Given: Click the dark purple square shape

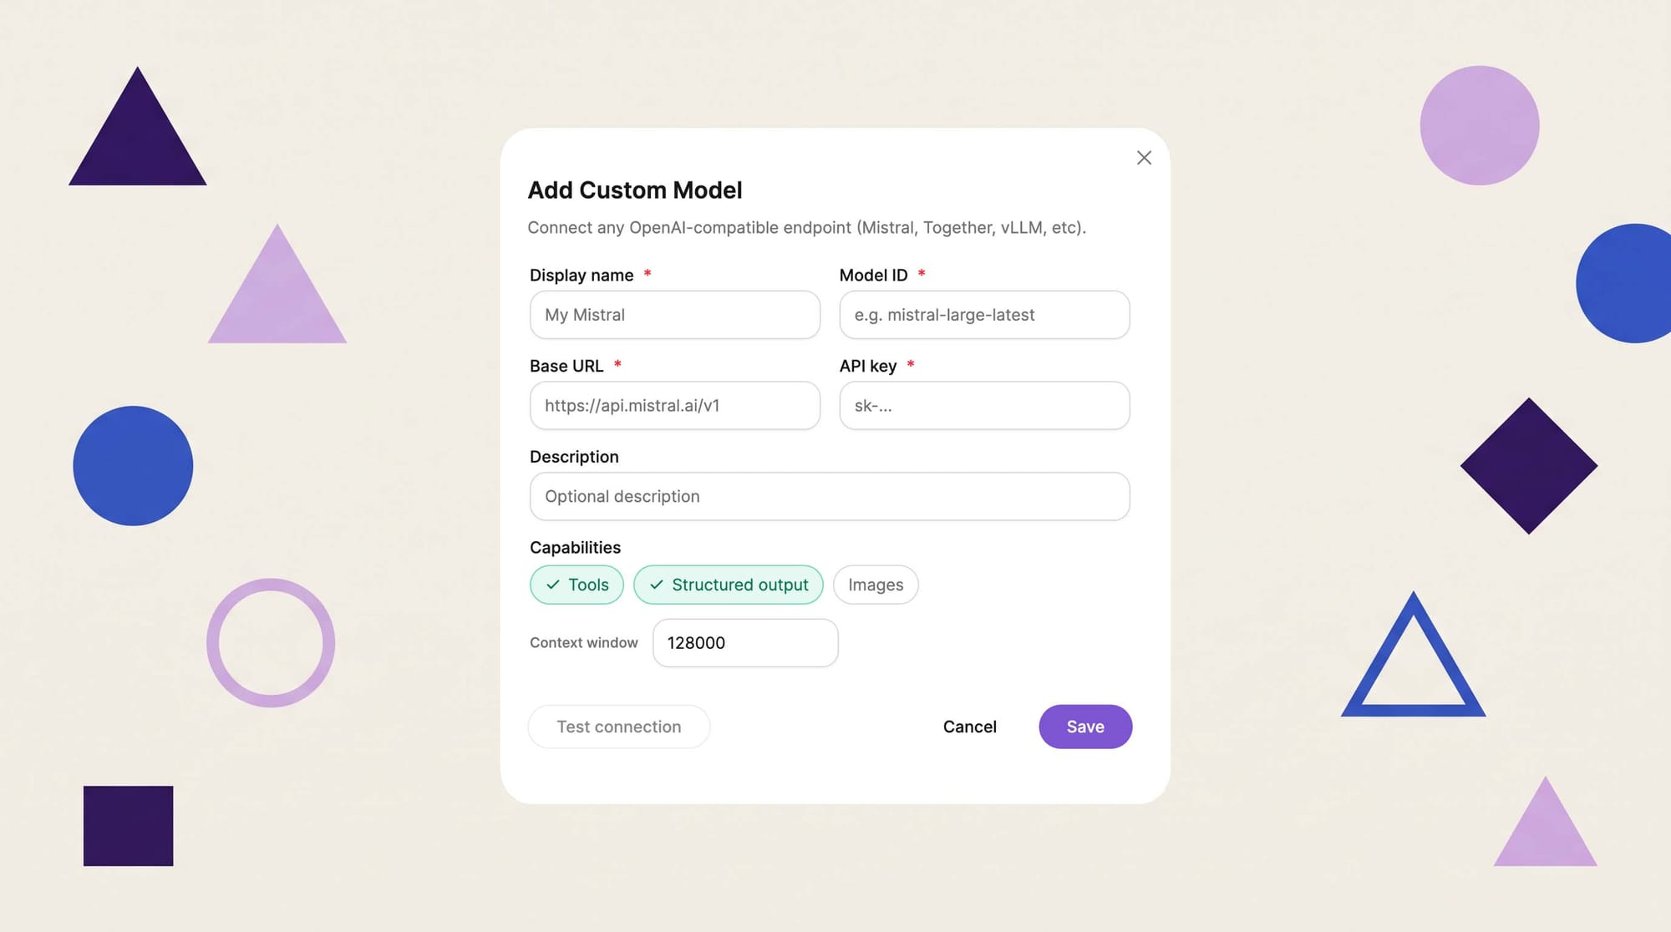Looking at the screenshot, I should click(128, 826).
